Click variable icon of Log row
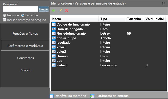 [54, 61]
